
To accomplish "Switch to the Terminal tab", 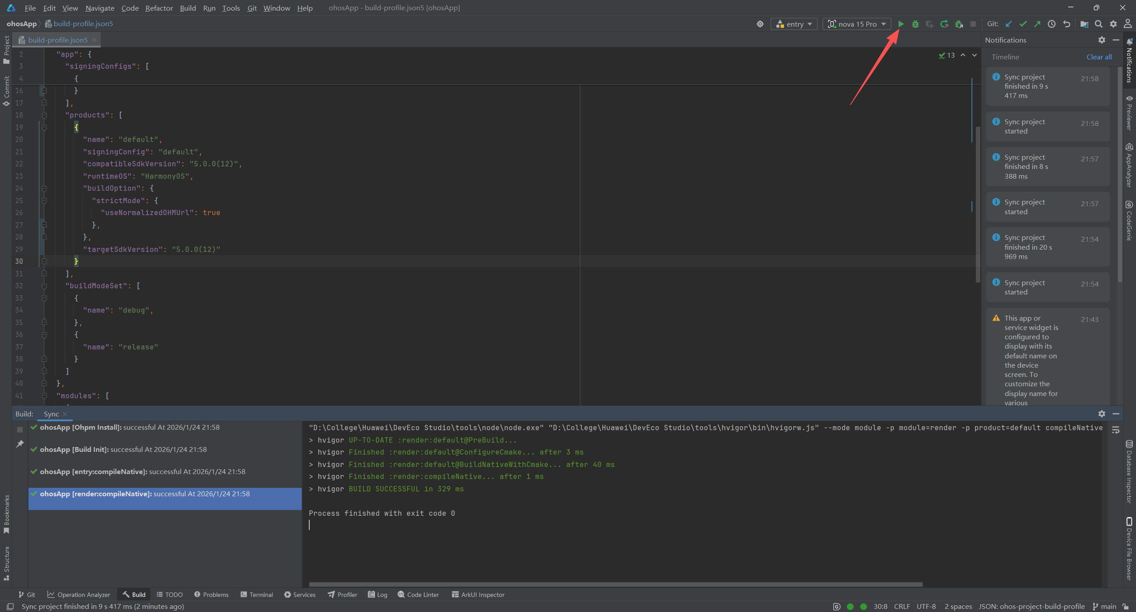I will [256, 595].
